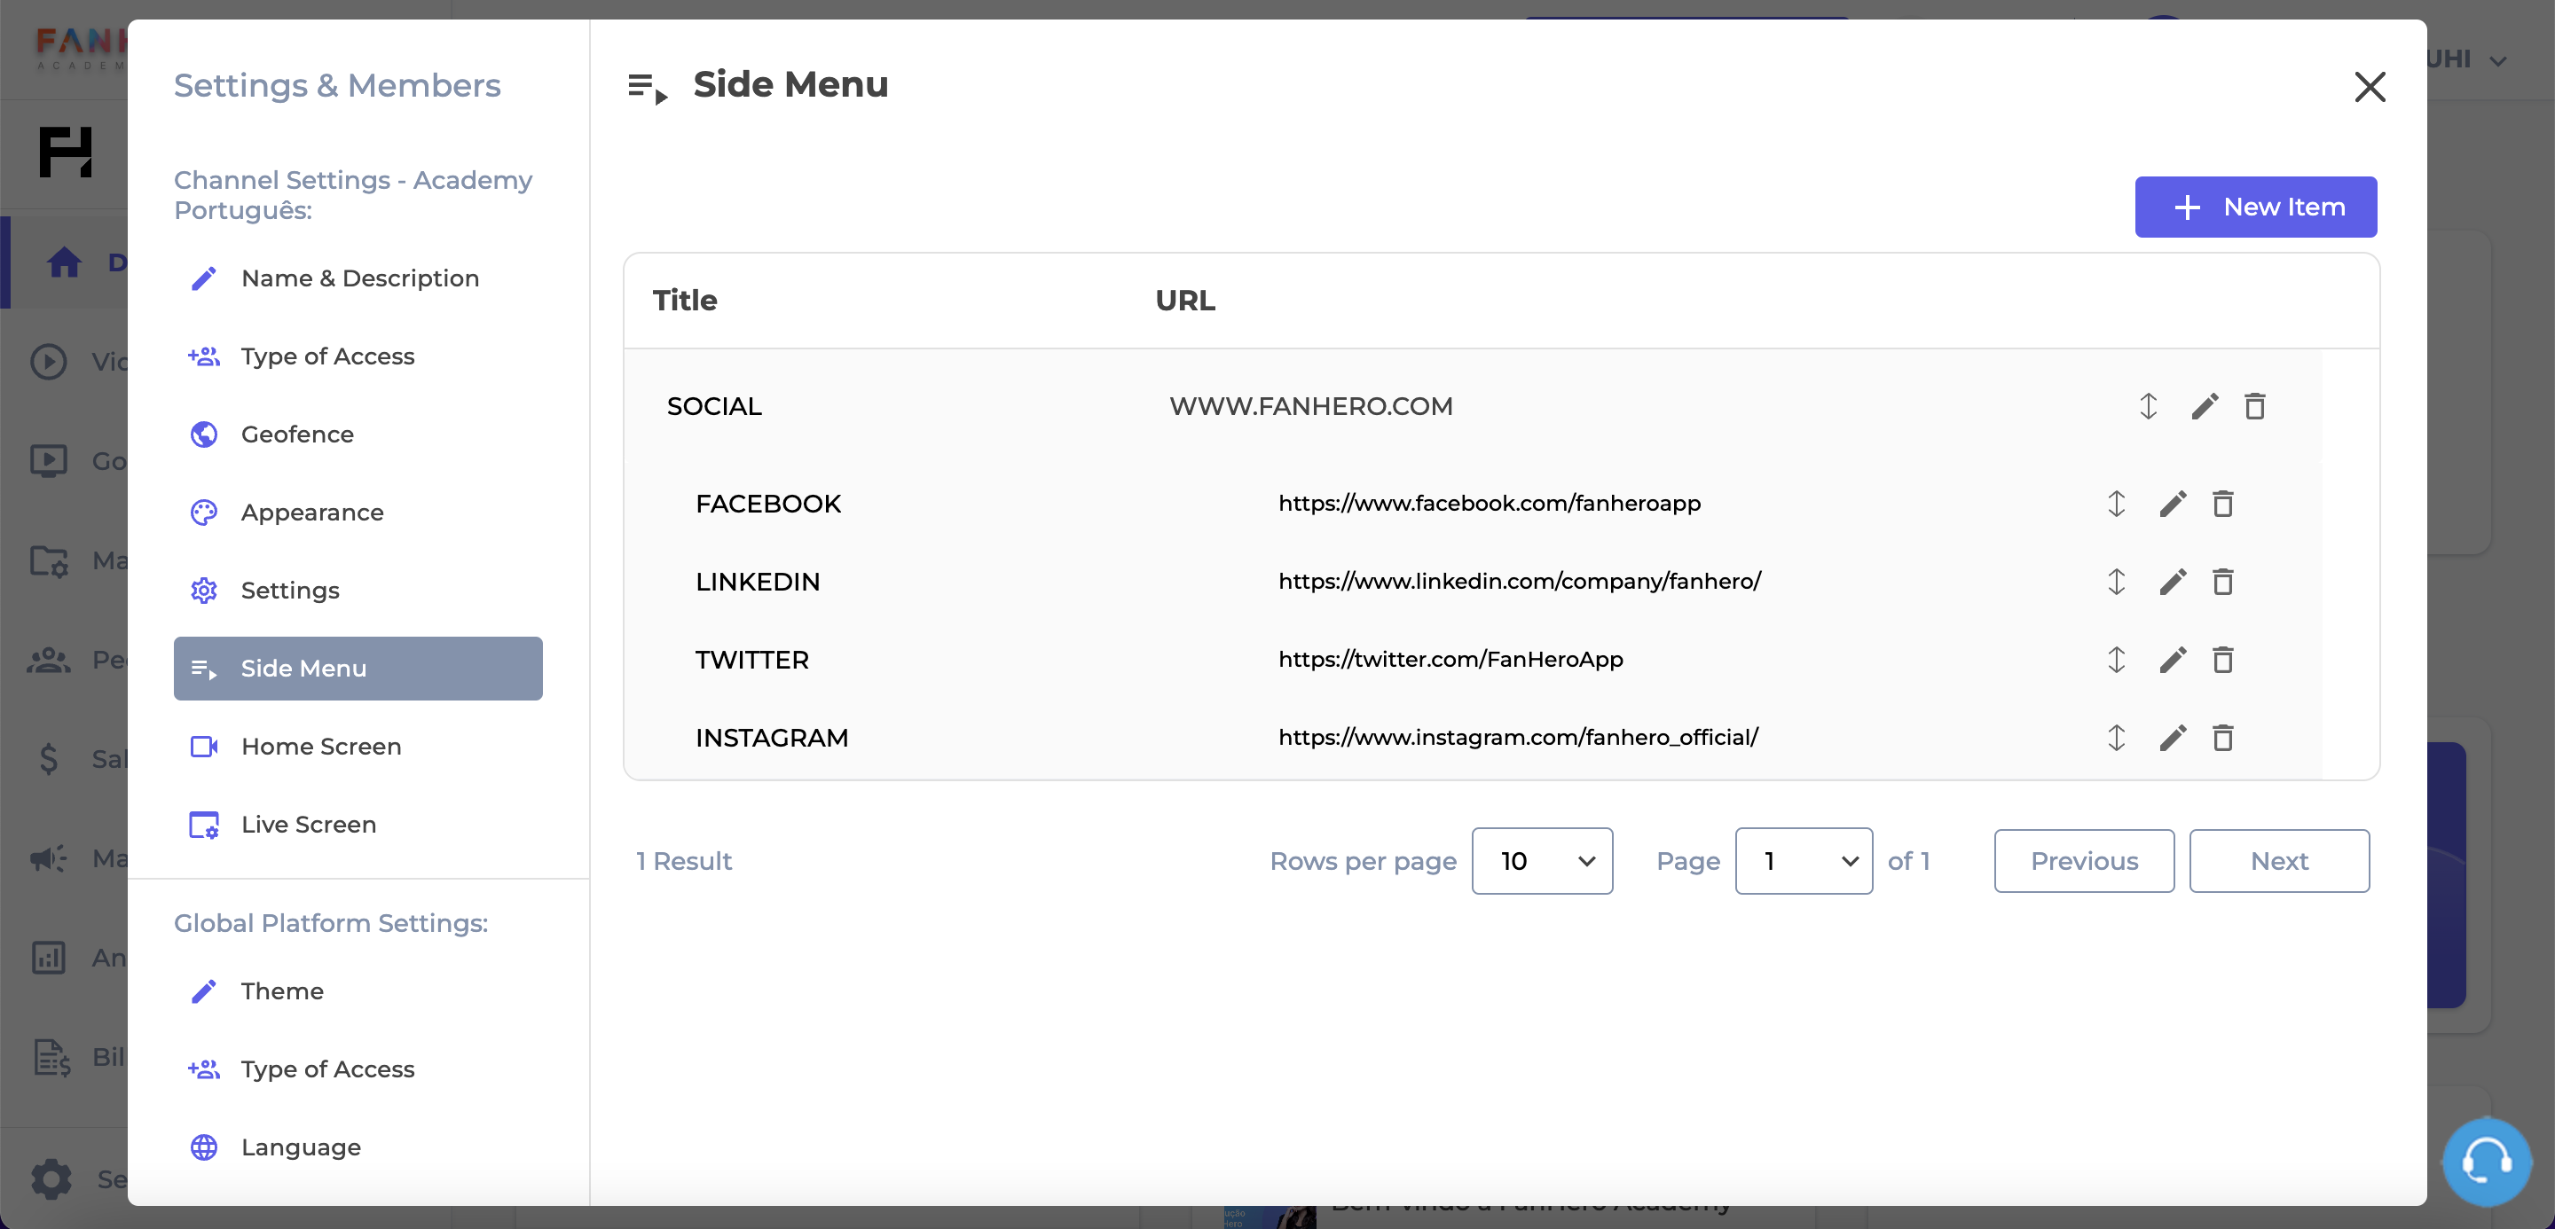2555x1229 pixels.
Task: Open global Theme settings
Action: coord(358,991)
